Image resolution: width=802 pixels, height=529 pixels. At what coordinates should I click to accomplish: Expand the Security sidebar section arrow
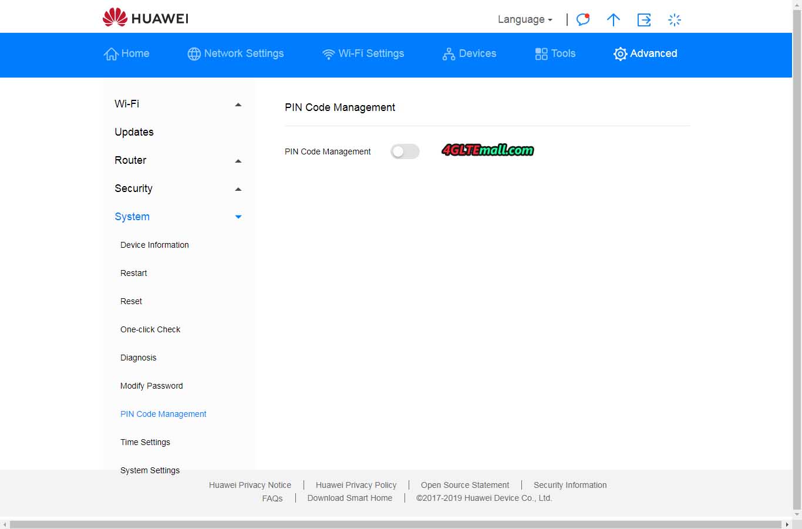238,189
